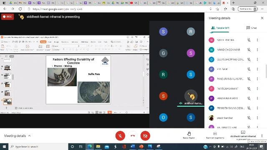
Task: Select participant tile with letter O
Action: (163, 117)
